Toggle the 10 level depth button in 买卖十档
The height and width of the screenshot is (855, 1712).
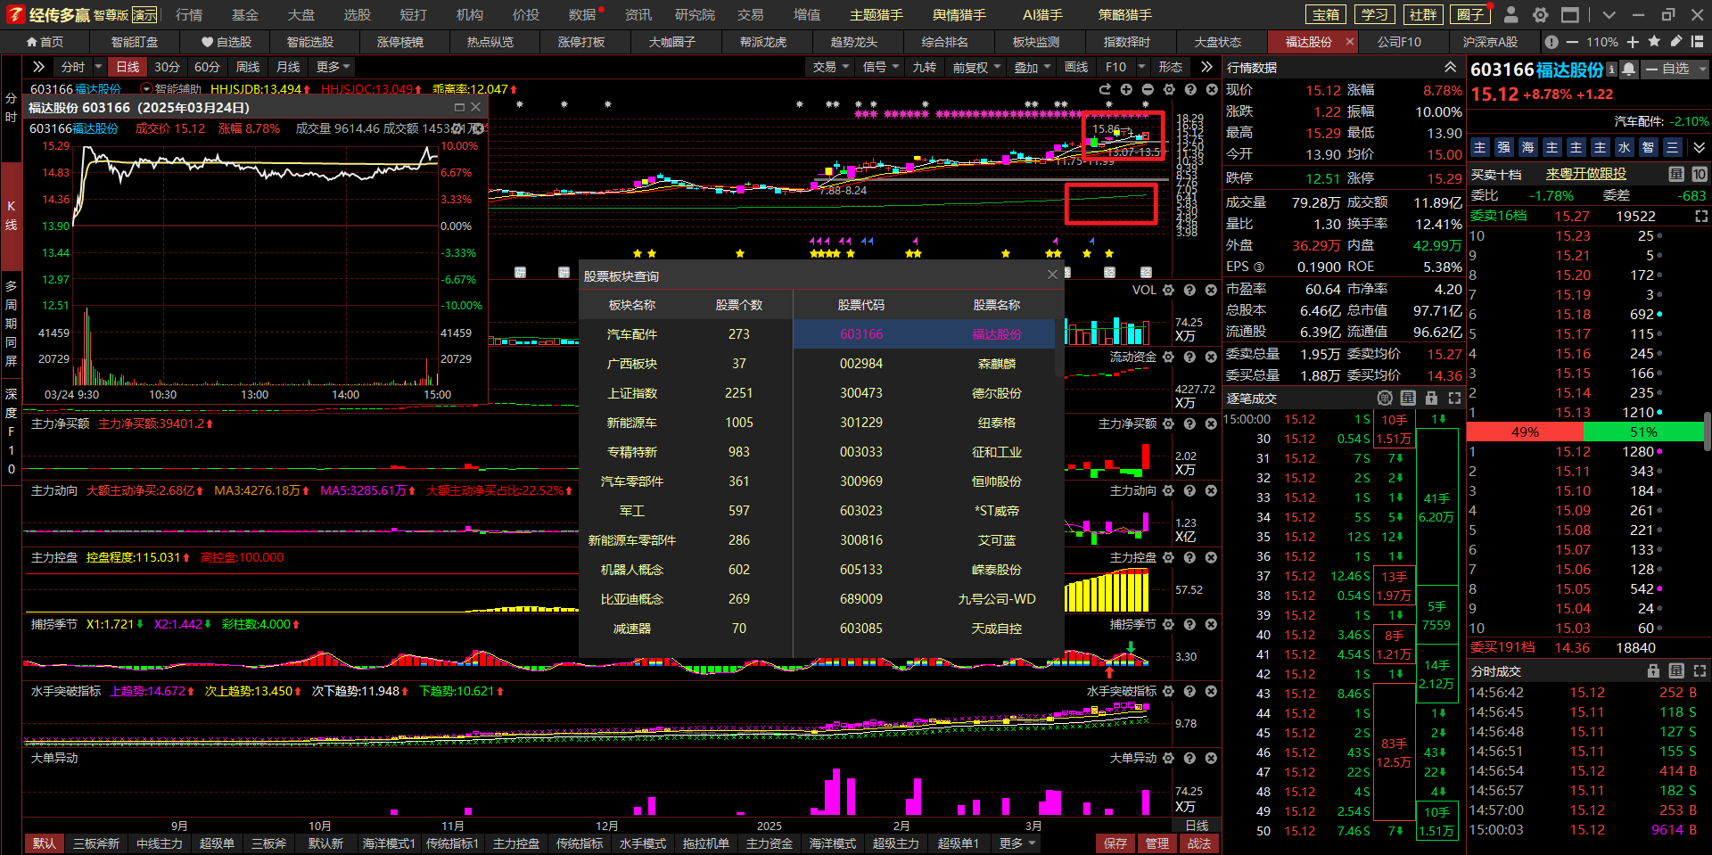[x=1700, y=174]
